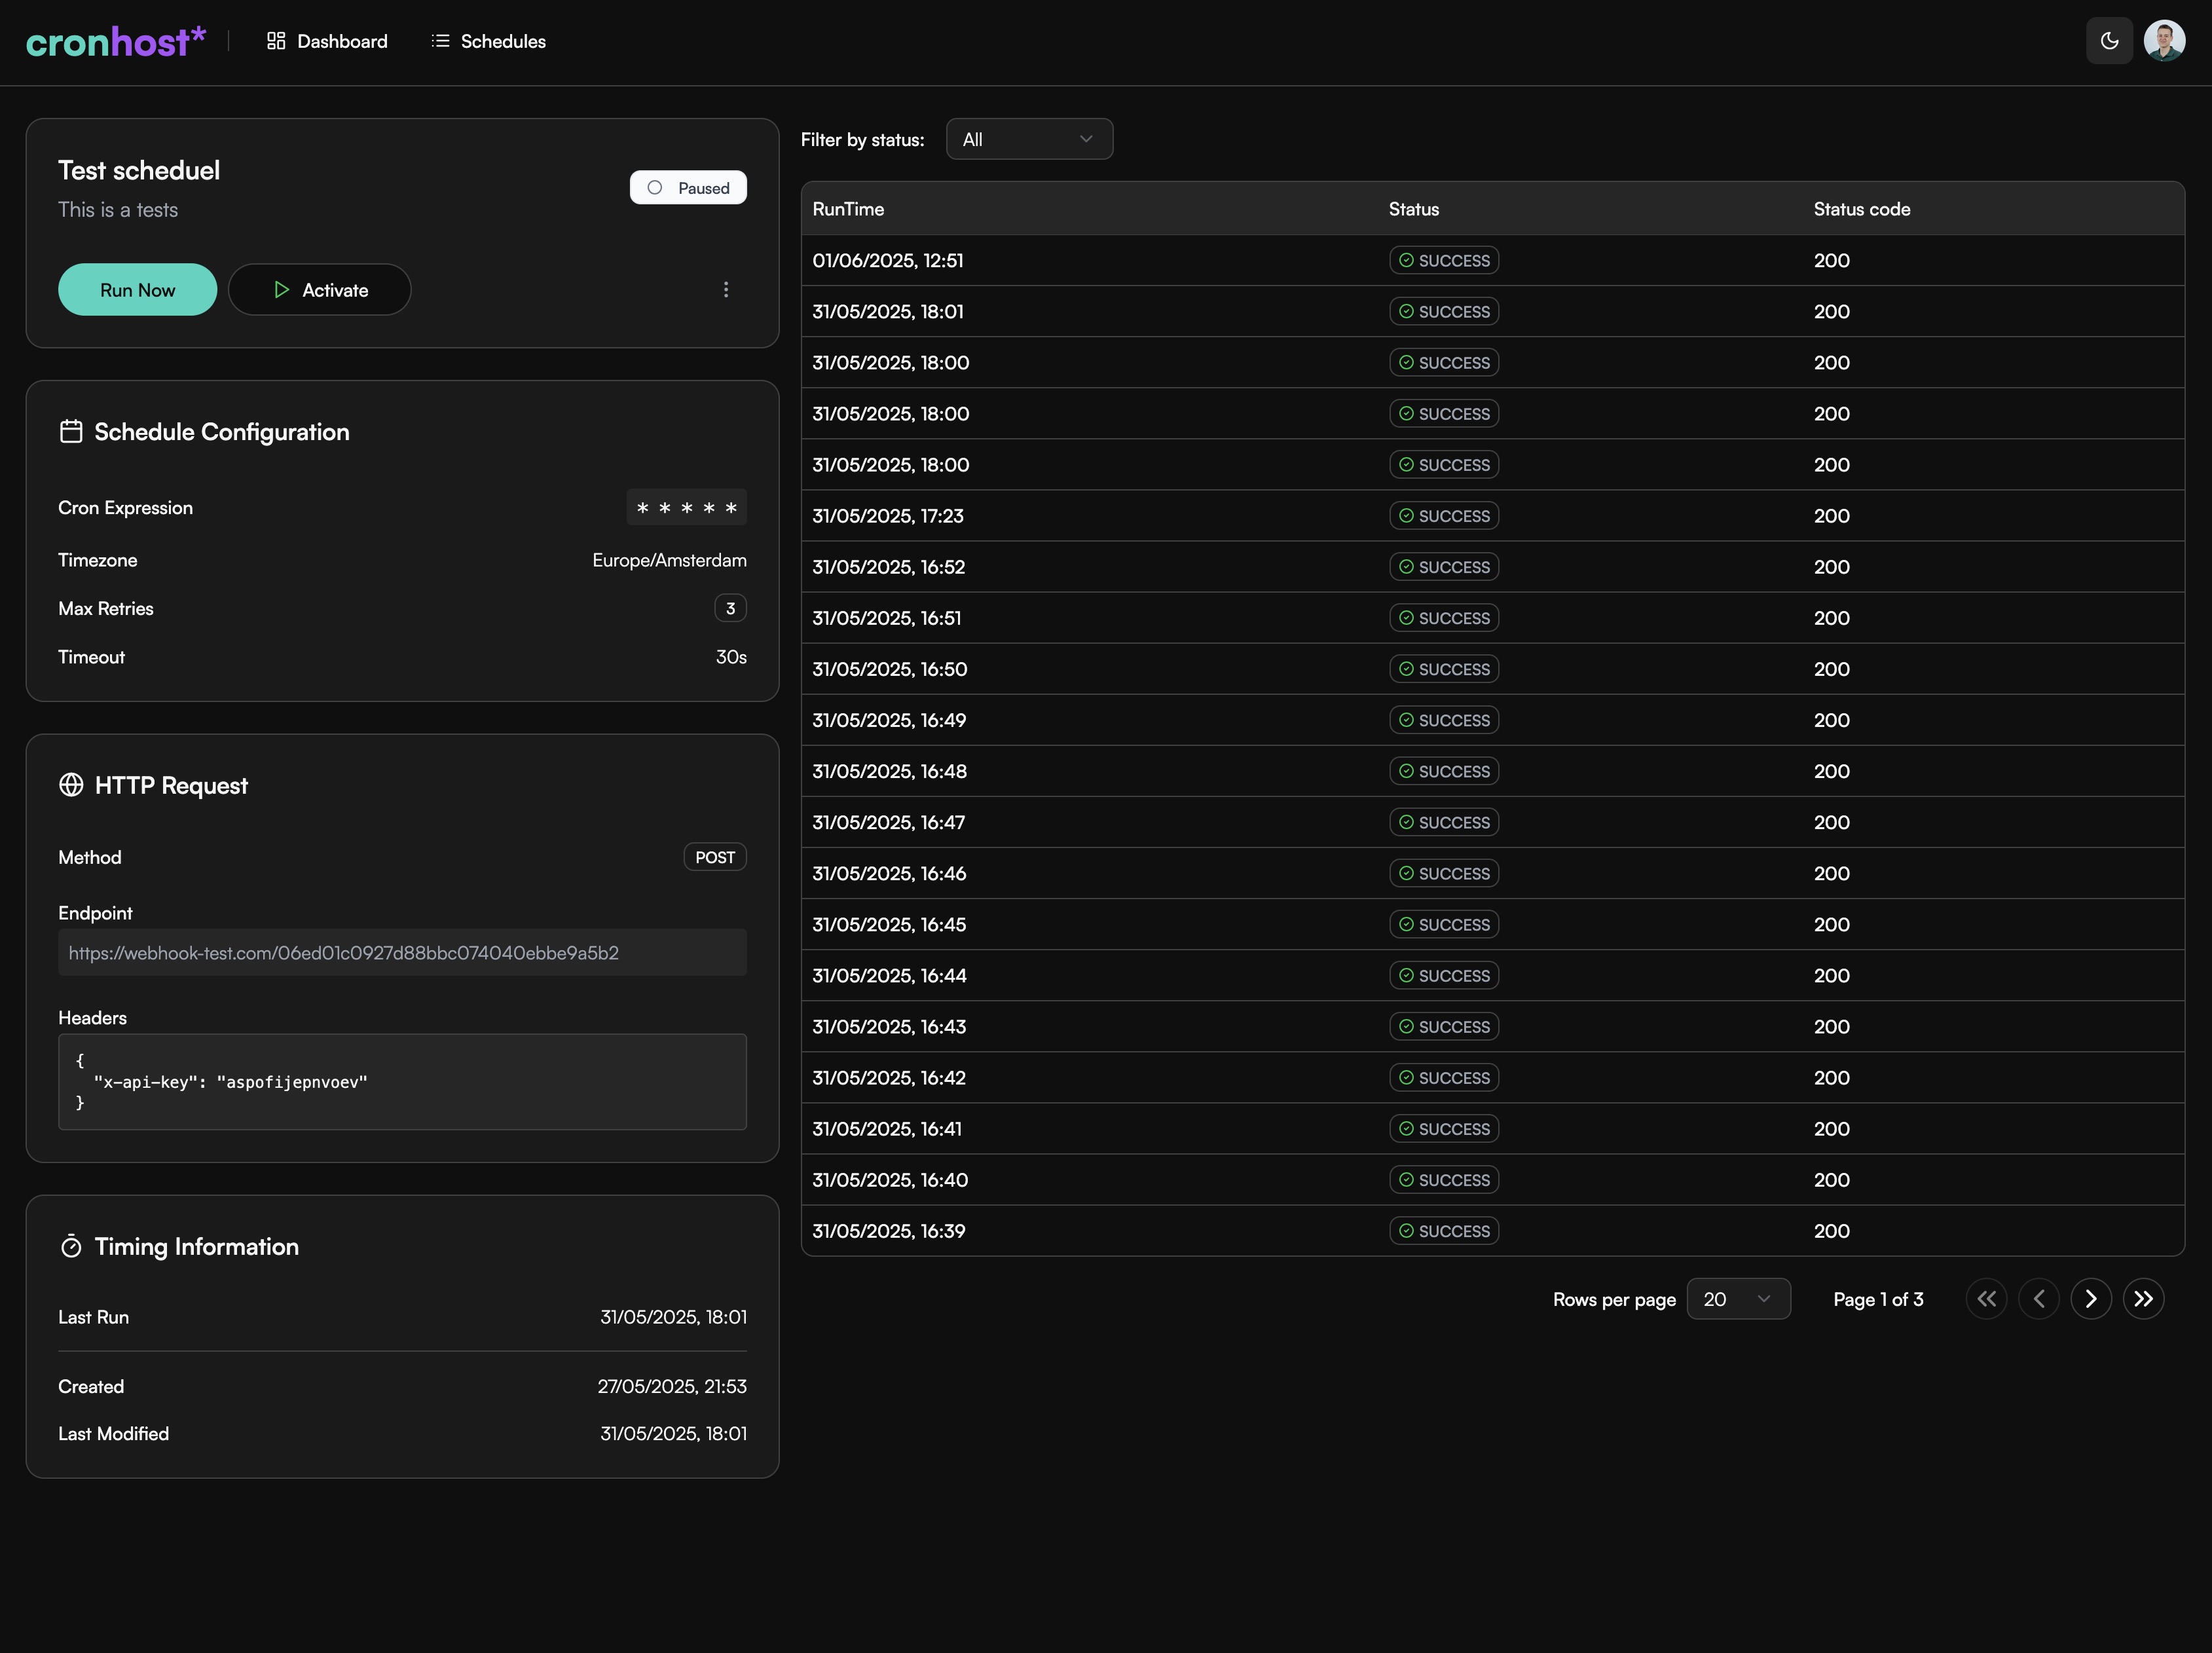Open the three-dot schedule options menu
Screen dimensions: 2212x1653
pos(726,290)
